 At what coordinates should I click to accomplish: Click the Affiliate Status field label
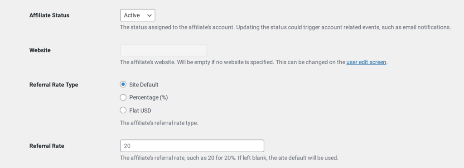tap(49, 15)
